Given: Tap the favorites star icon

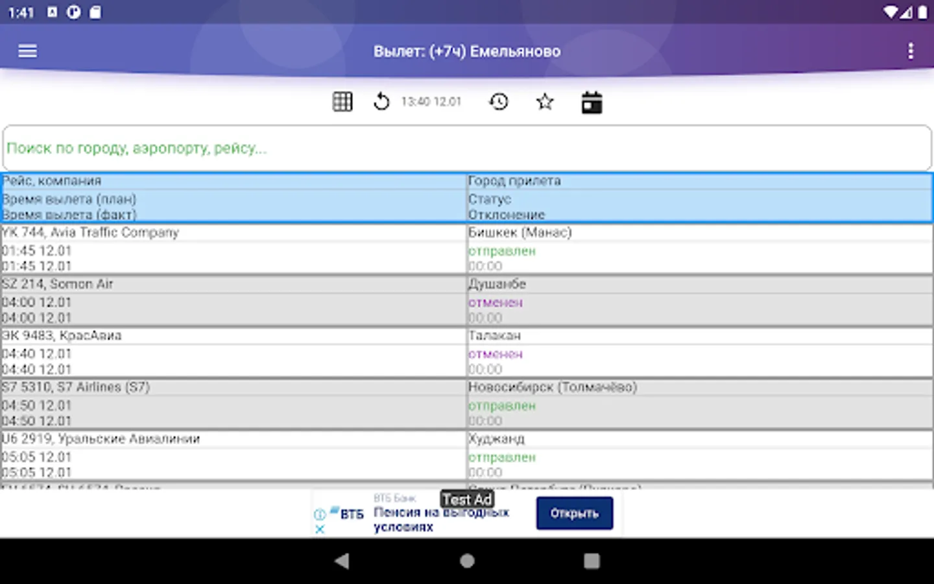Looking at the screenshot, I should click(545, 102).
